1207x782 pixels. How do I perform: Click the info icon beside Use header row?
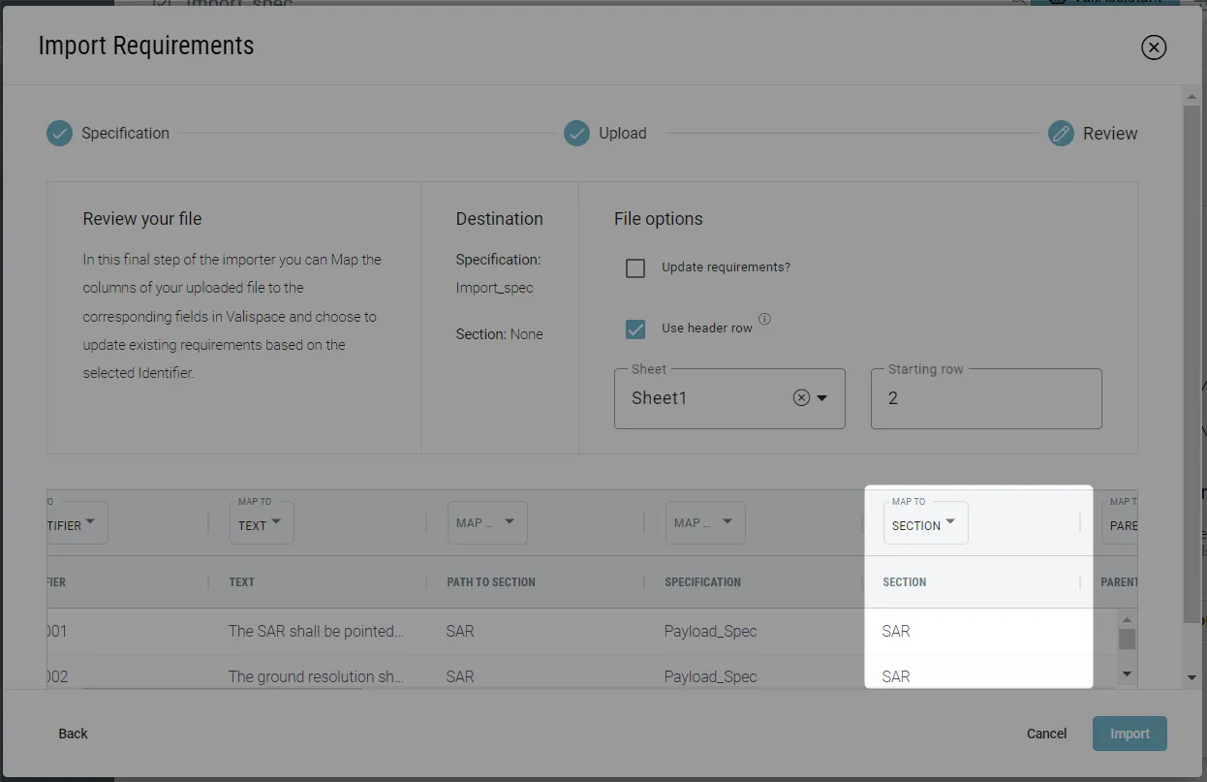764,320
